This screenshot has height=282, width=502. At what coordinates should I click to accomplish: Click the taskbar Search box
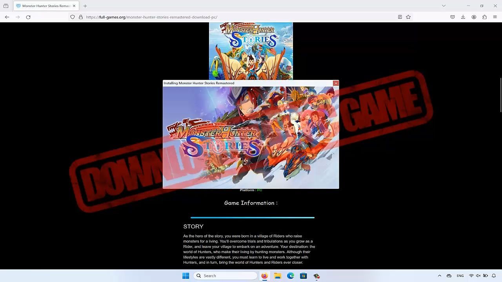coord(226,276)
